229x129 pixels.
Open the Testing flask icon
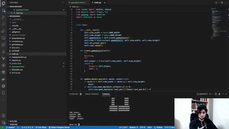pos(3,52)
